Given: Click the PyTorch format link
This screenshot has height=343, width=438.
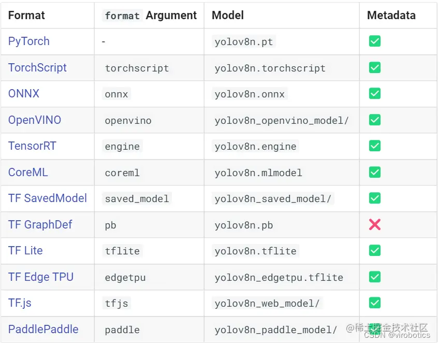Looking at the screenshot, I should [x=29, y=41].
